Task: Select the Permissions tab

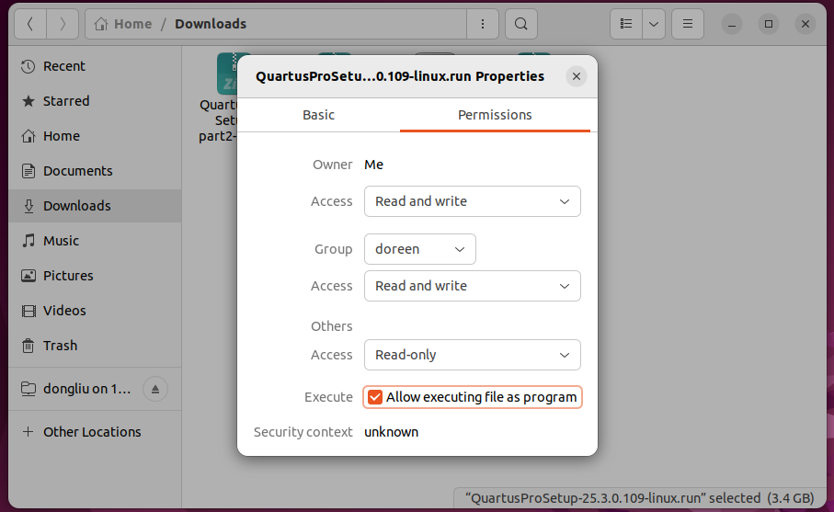Action: [495, 115]
